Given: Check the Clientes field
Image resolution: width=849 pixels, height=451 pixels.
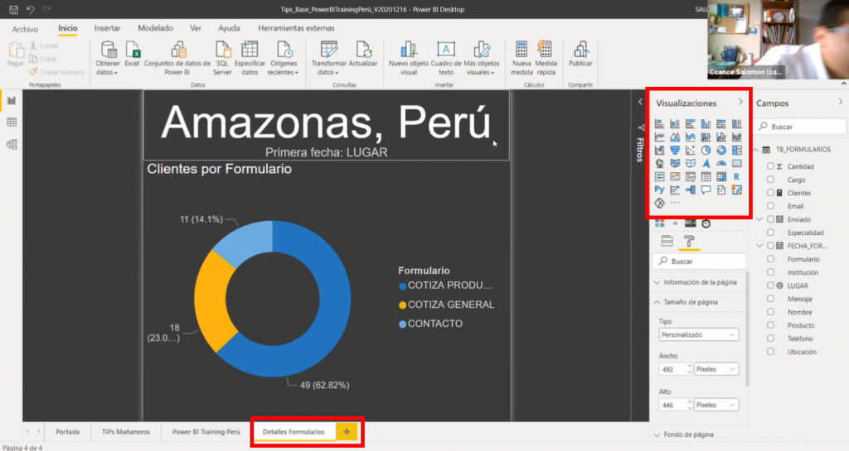Looking at the screenshot, I should pos(770,193).
